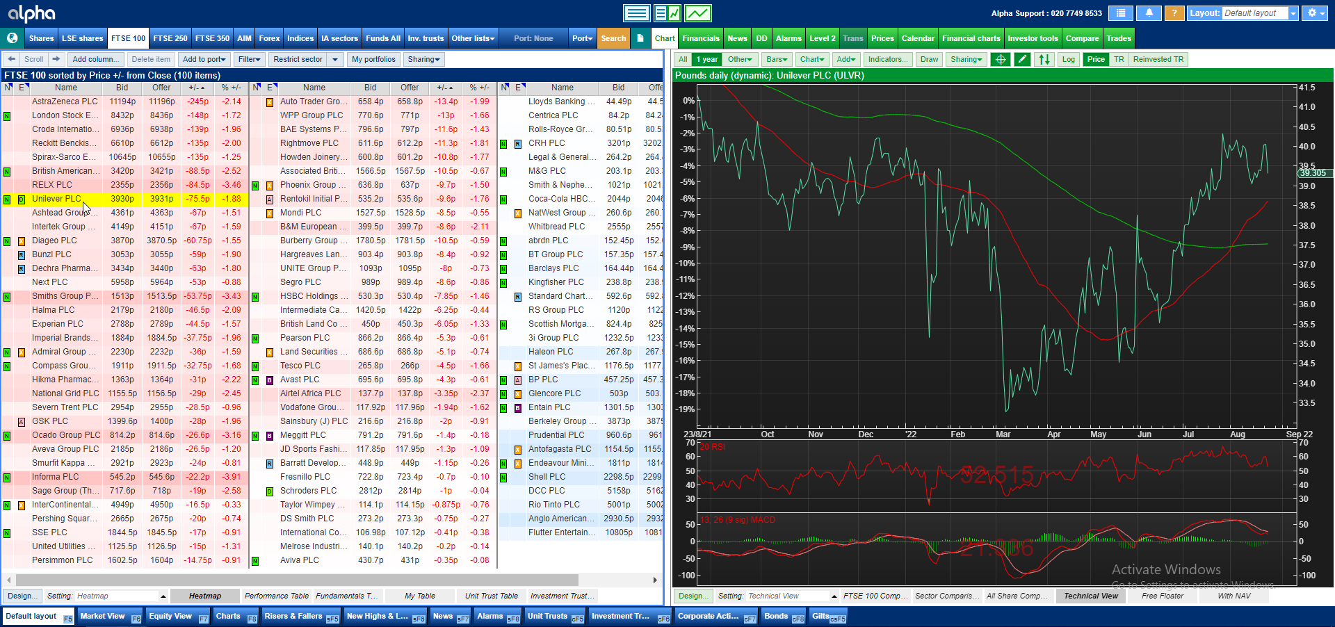Open the settings gear dropdown
Viewport: 1335px width, 627px height.
1313,13
